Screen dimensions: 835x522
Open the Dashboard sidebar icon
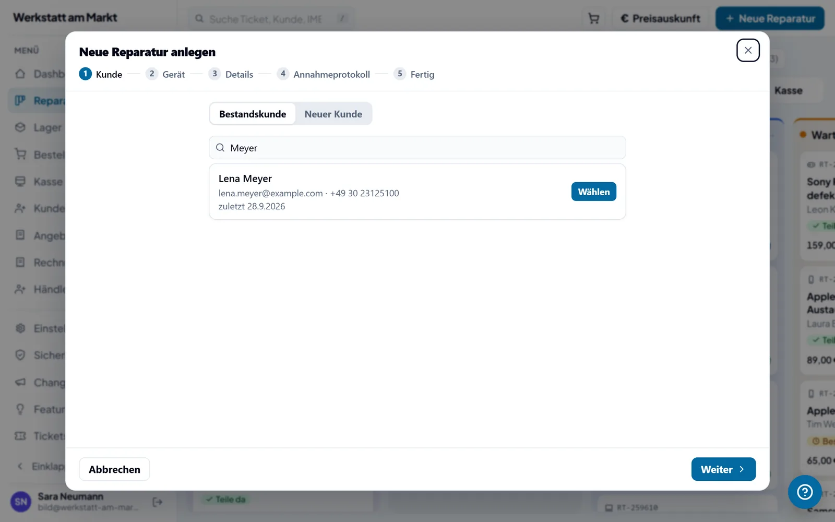pos(20,74)
